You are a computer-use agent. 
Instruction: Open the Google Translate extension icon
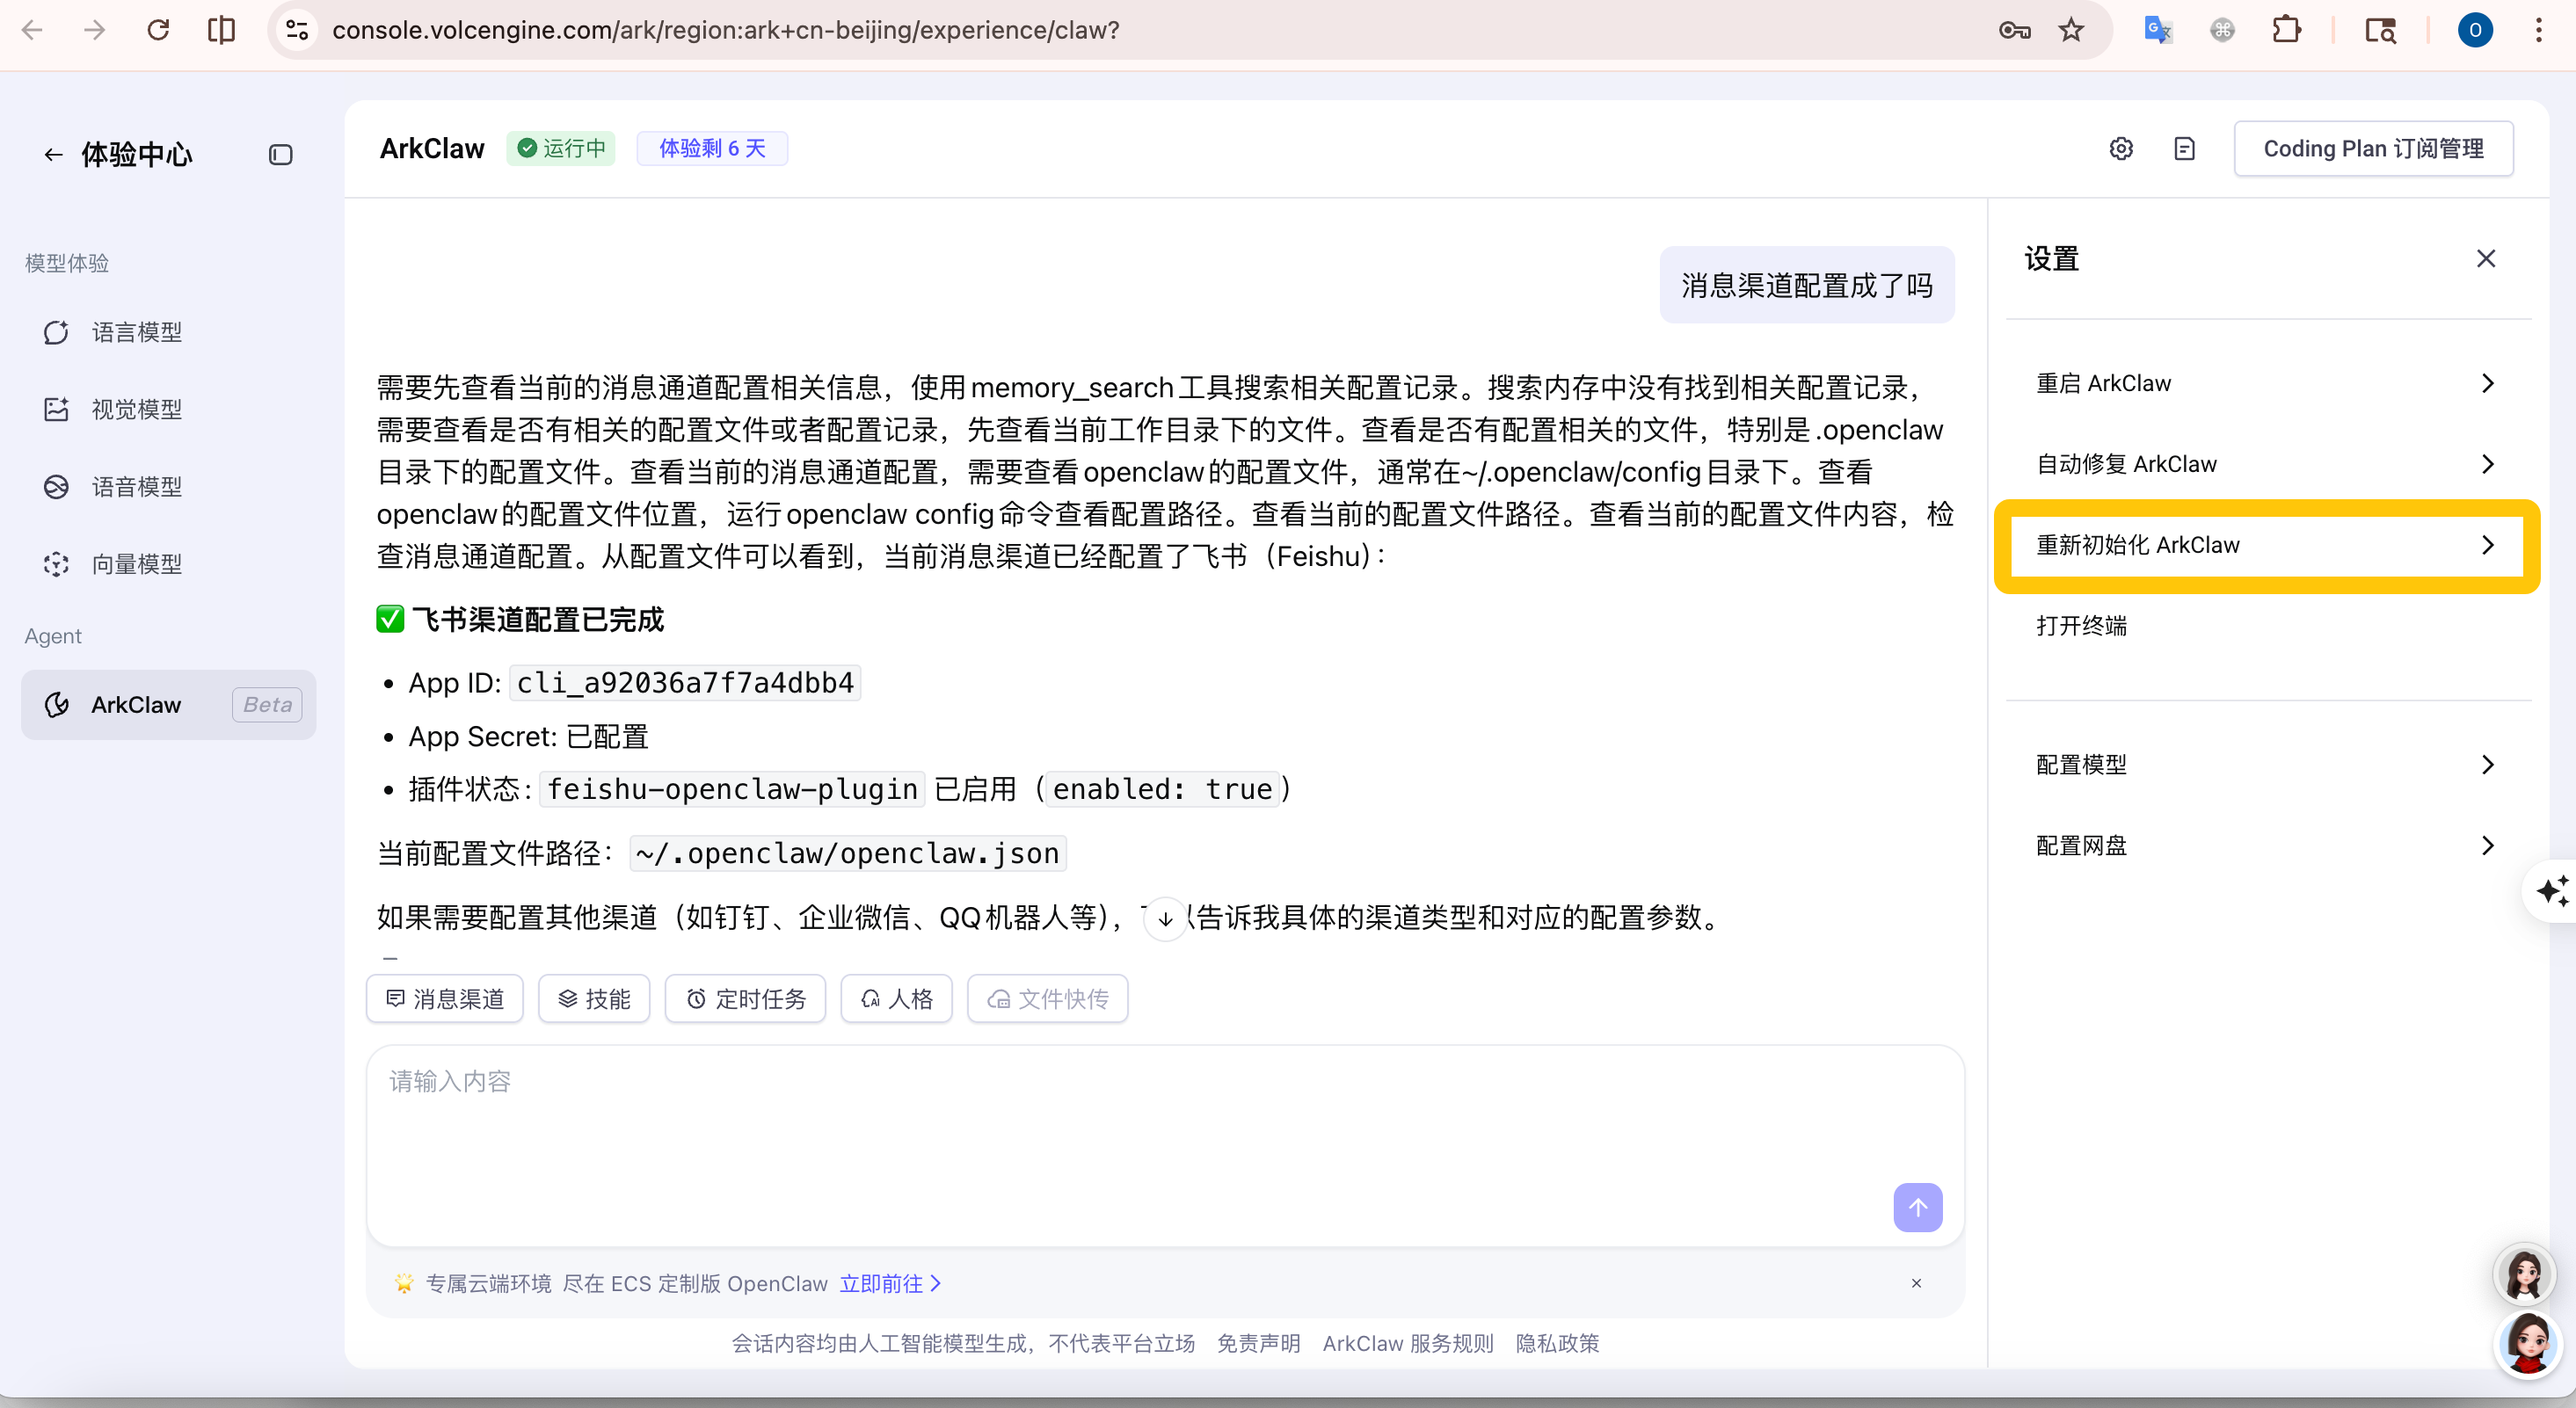(x=2158, y=30)
